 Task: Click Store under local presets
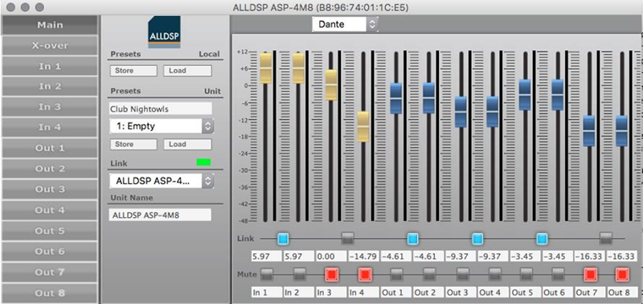coord(133,71)
